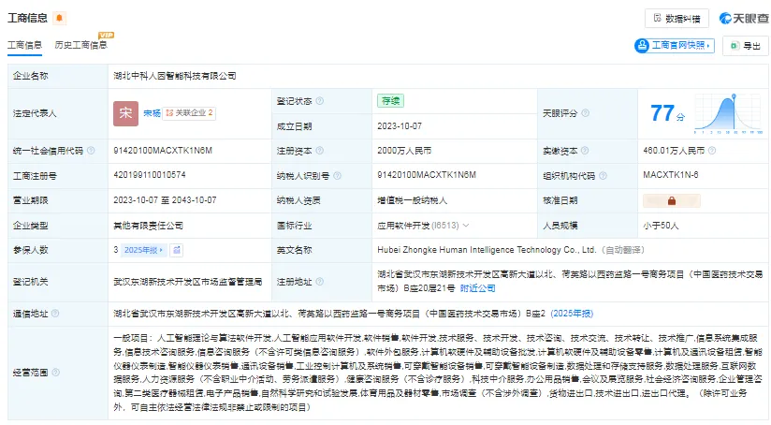The width and height of the screenshot is (771, 425).
Task: Click registration number 420199110010574
Action: pyautogui.click(x=150, y=175)
